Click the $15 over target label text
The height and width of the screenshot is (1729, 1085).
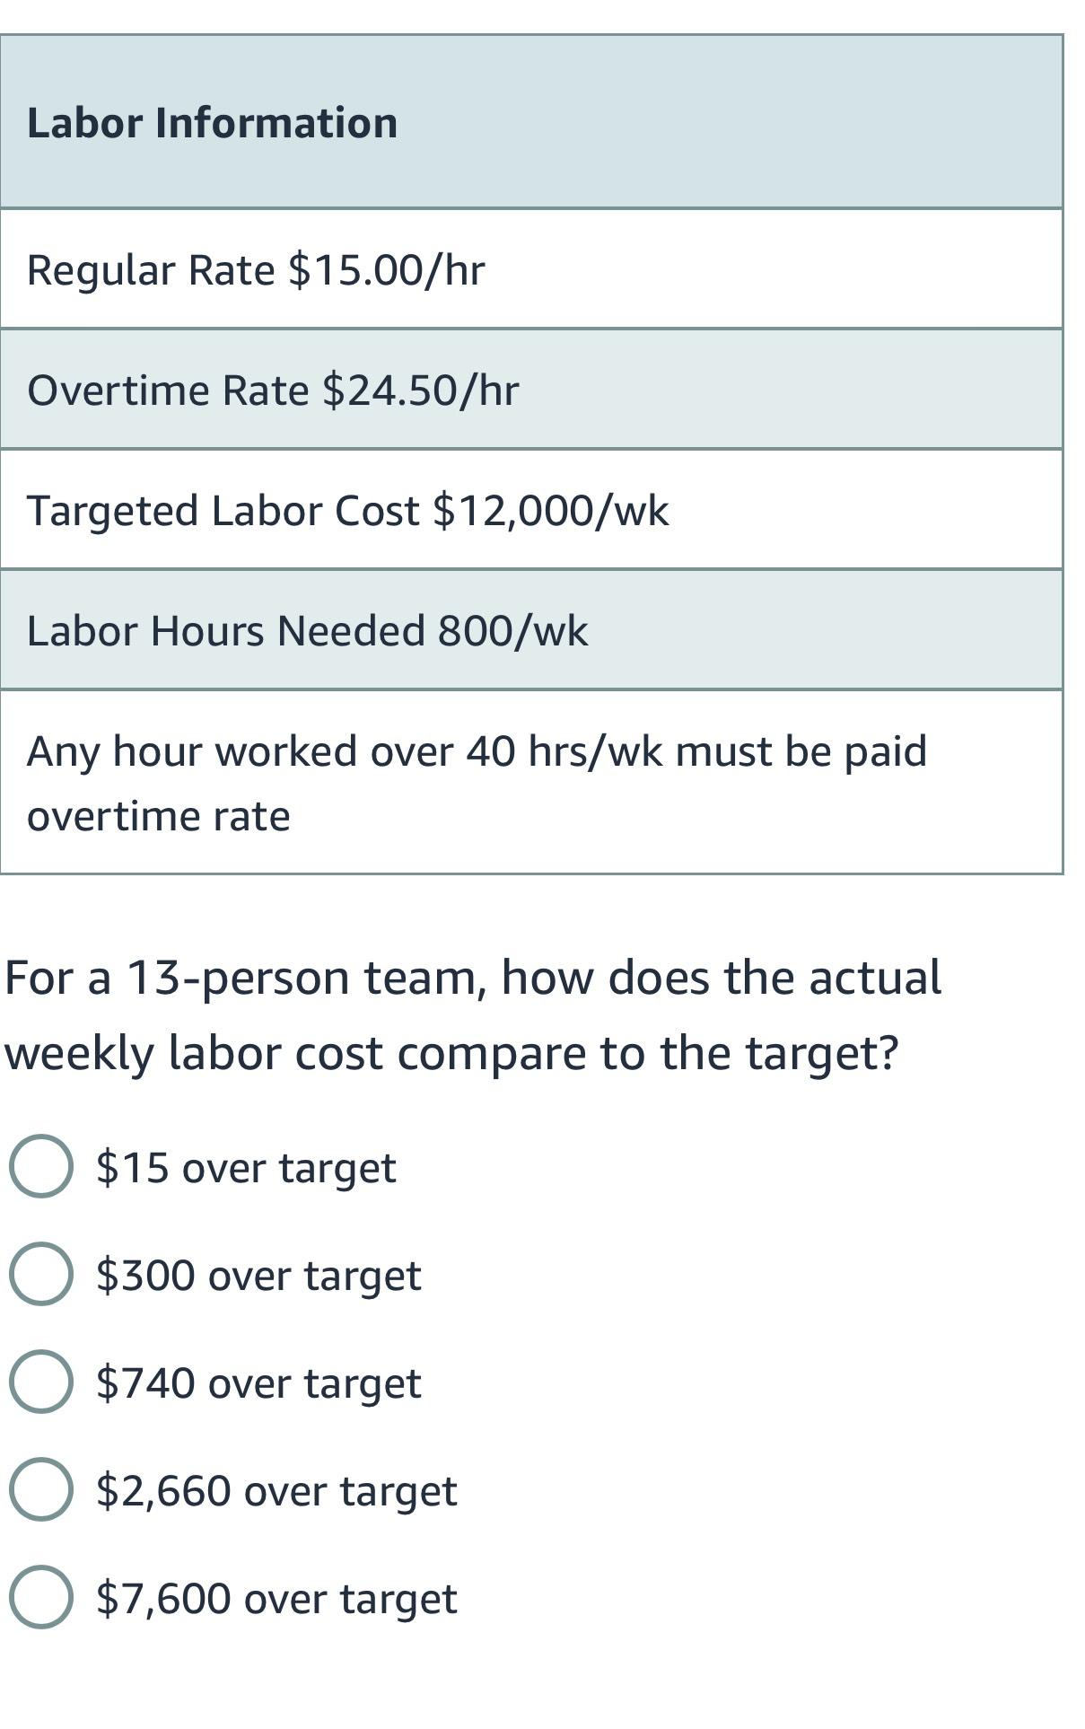point(245,1164)
